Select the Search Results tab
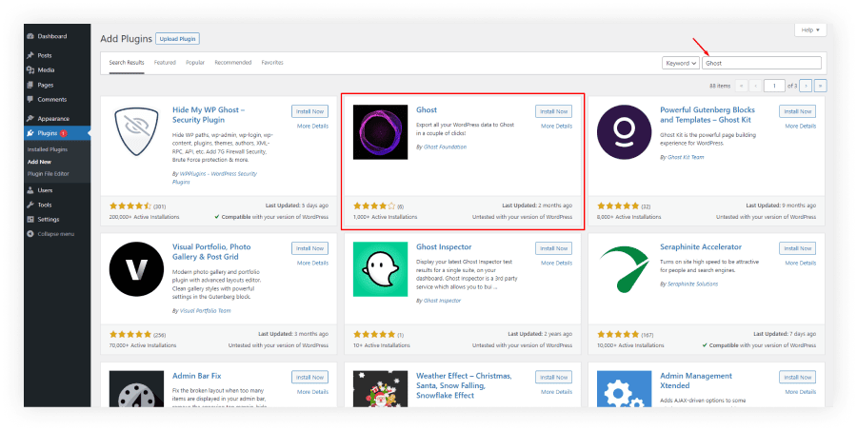Image resolution: width=857 pixels, height=431 pixels. (127, 62)
